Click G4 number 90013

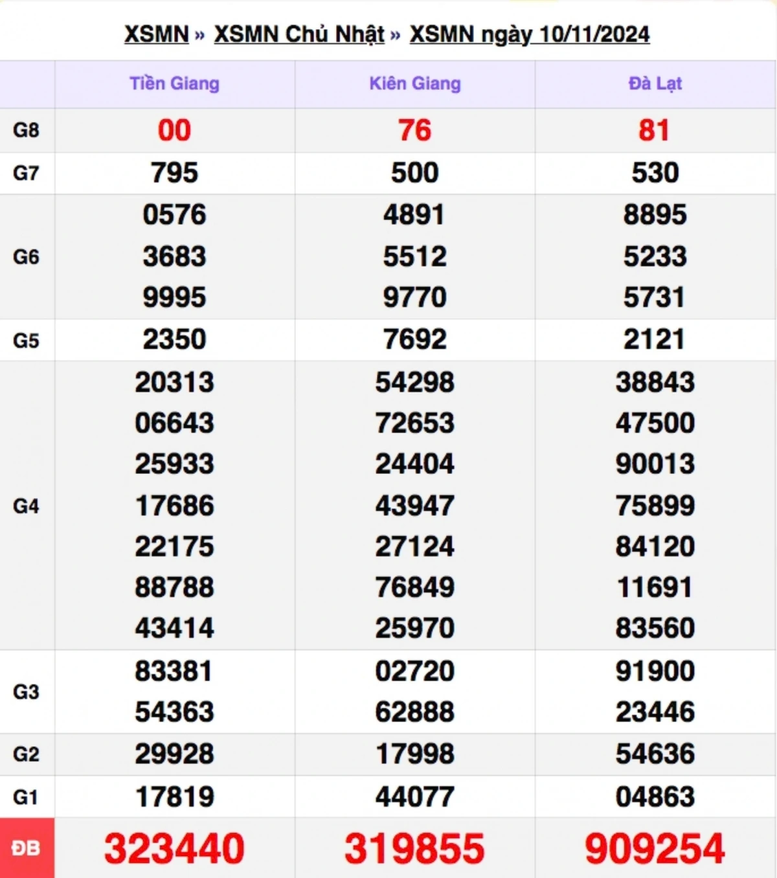tap(655, 464)
